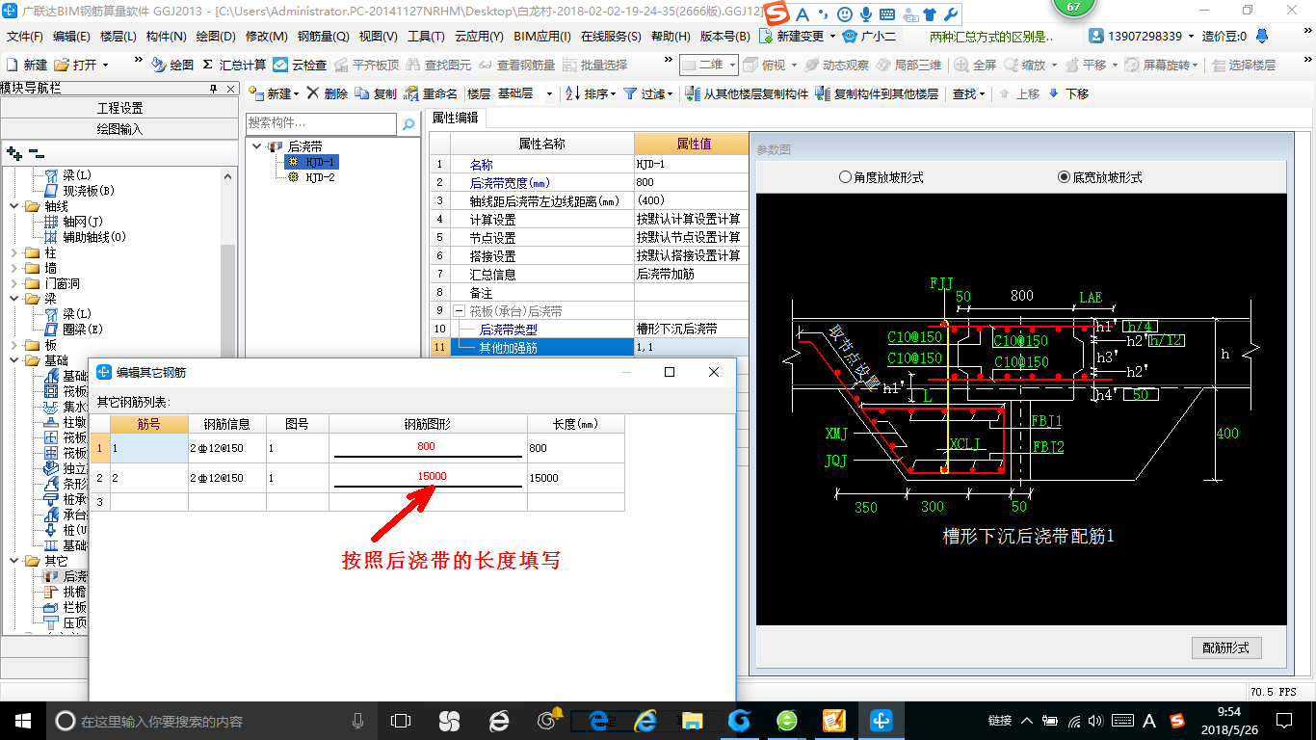Click the 配筋形式 button
Image resolution: width=1316 pixels, height=740 pixels.
coord(1226,647)
